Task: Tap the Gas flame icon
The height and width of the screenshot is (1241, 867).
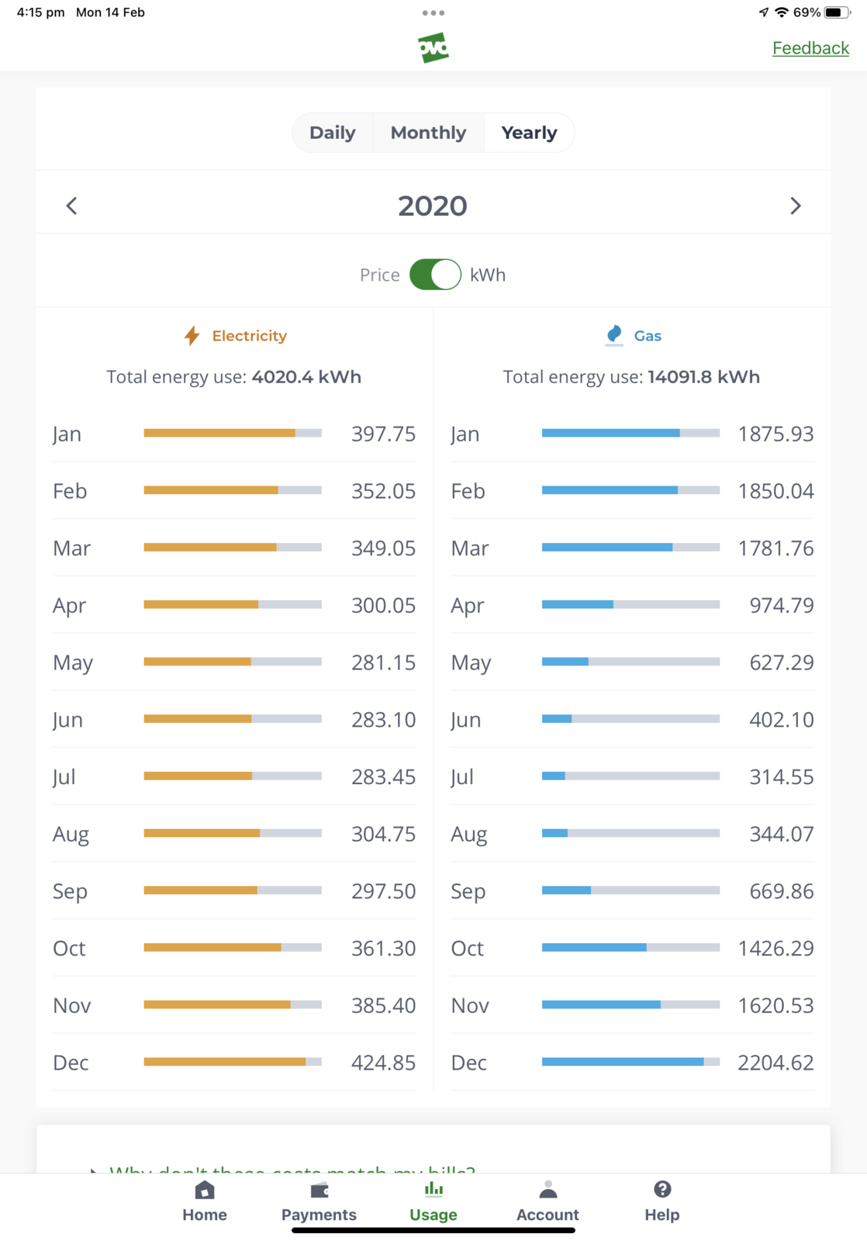Action: click(614, 335)
